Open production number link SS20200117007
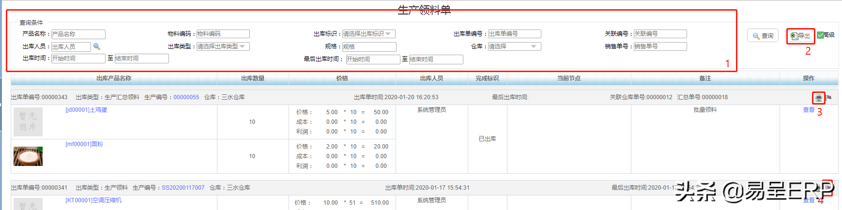The image size is (842, 210). (x=183, y=188)
